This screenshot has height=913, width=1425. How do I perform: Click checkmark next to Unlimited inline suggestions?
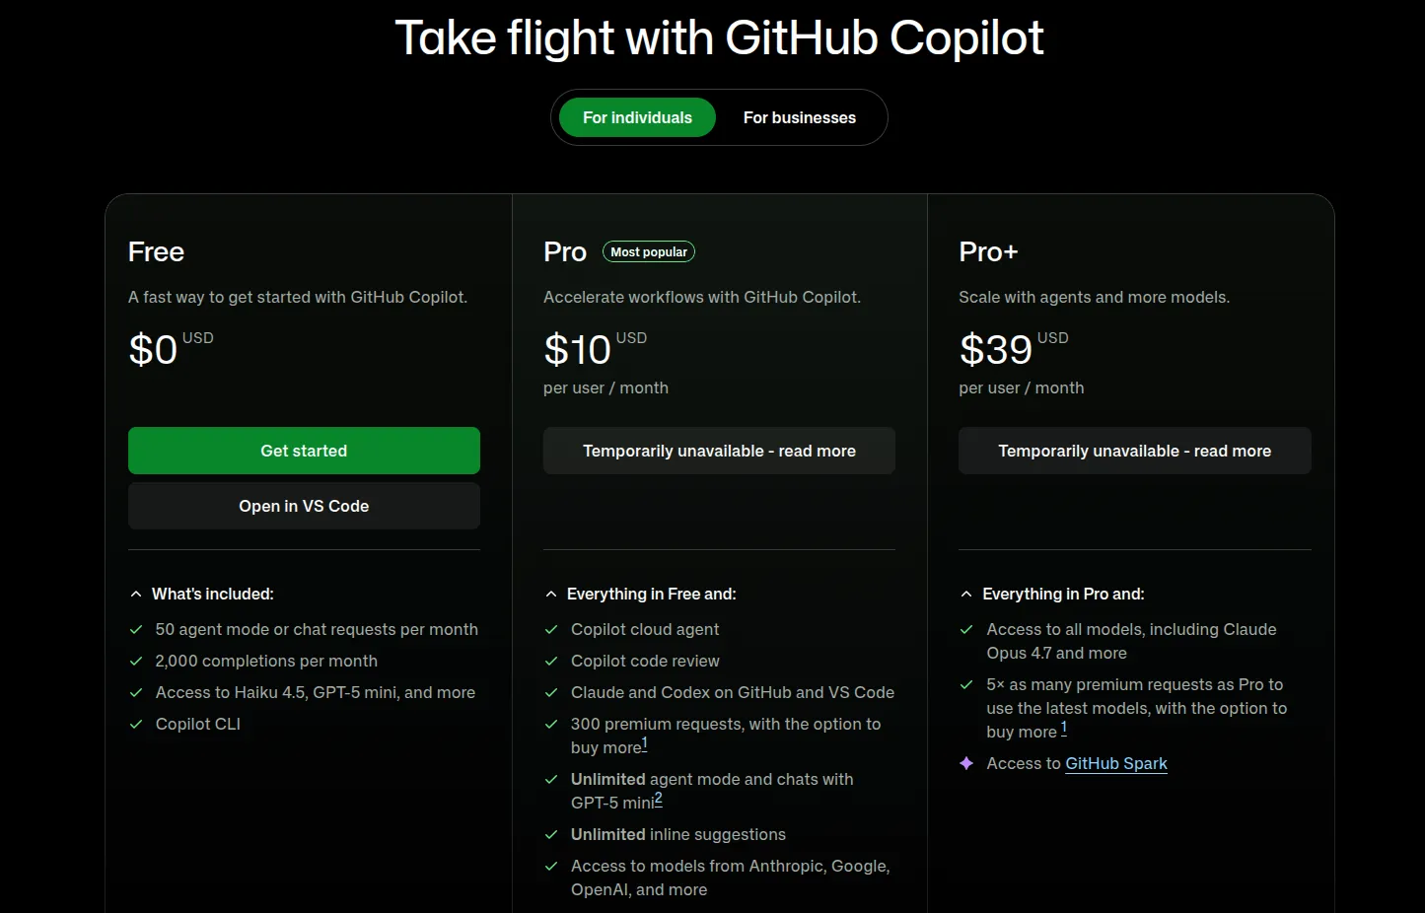coord(551,834)
